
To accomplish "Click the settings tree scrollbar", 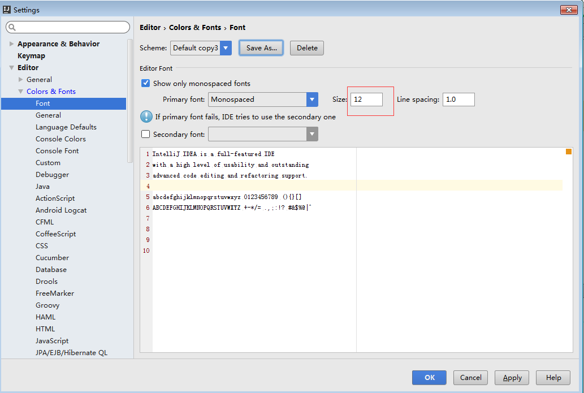I will [x=129, y=101].
